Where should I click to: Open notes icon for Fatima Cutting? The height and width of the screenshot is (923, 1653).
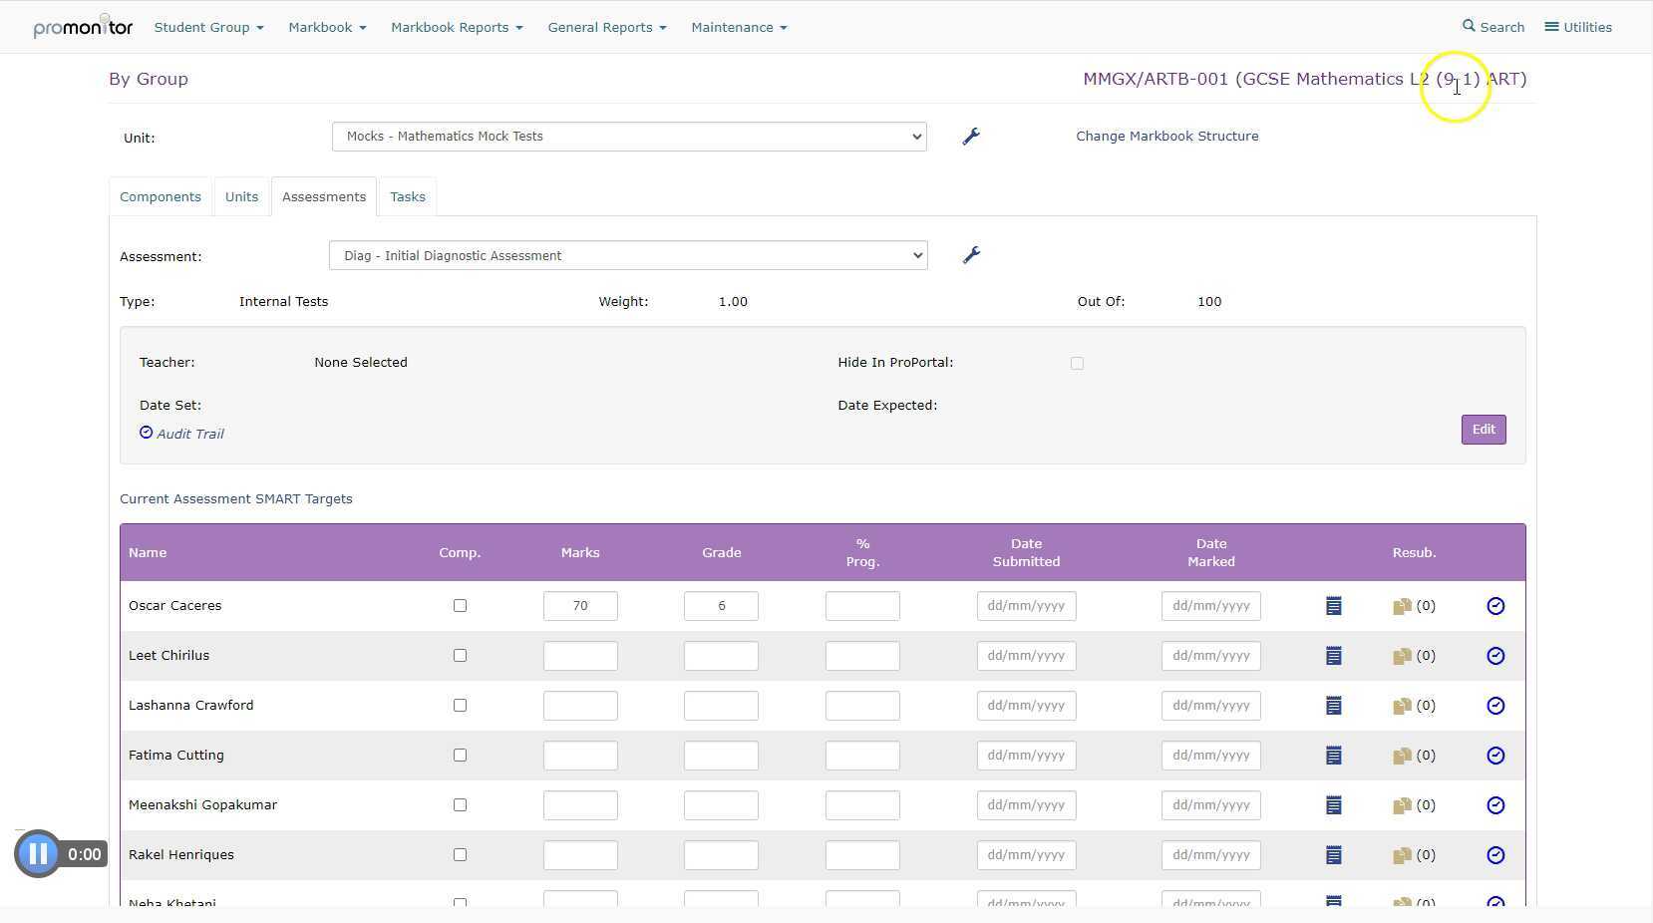[x=1333, y=756]
